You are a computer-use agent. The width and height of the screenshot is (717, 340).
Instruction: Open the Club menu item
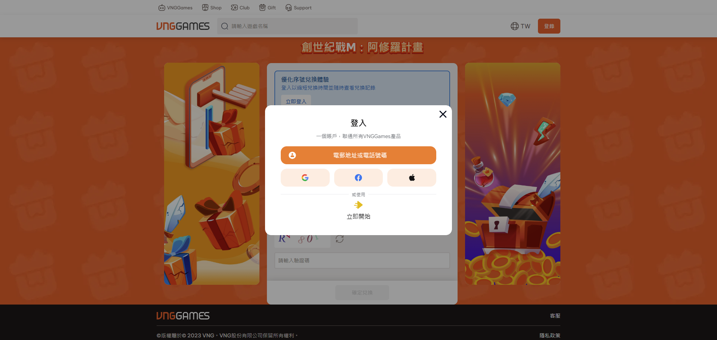tap(240, 7)
